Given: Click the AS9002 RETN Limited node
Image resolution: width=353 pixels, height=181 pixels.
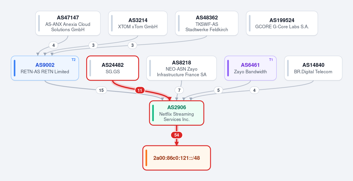Looking at the screenshot, I should [x=45, y=68].
